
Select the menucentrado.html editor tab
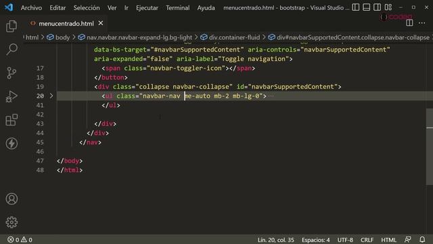point(66,24)
